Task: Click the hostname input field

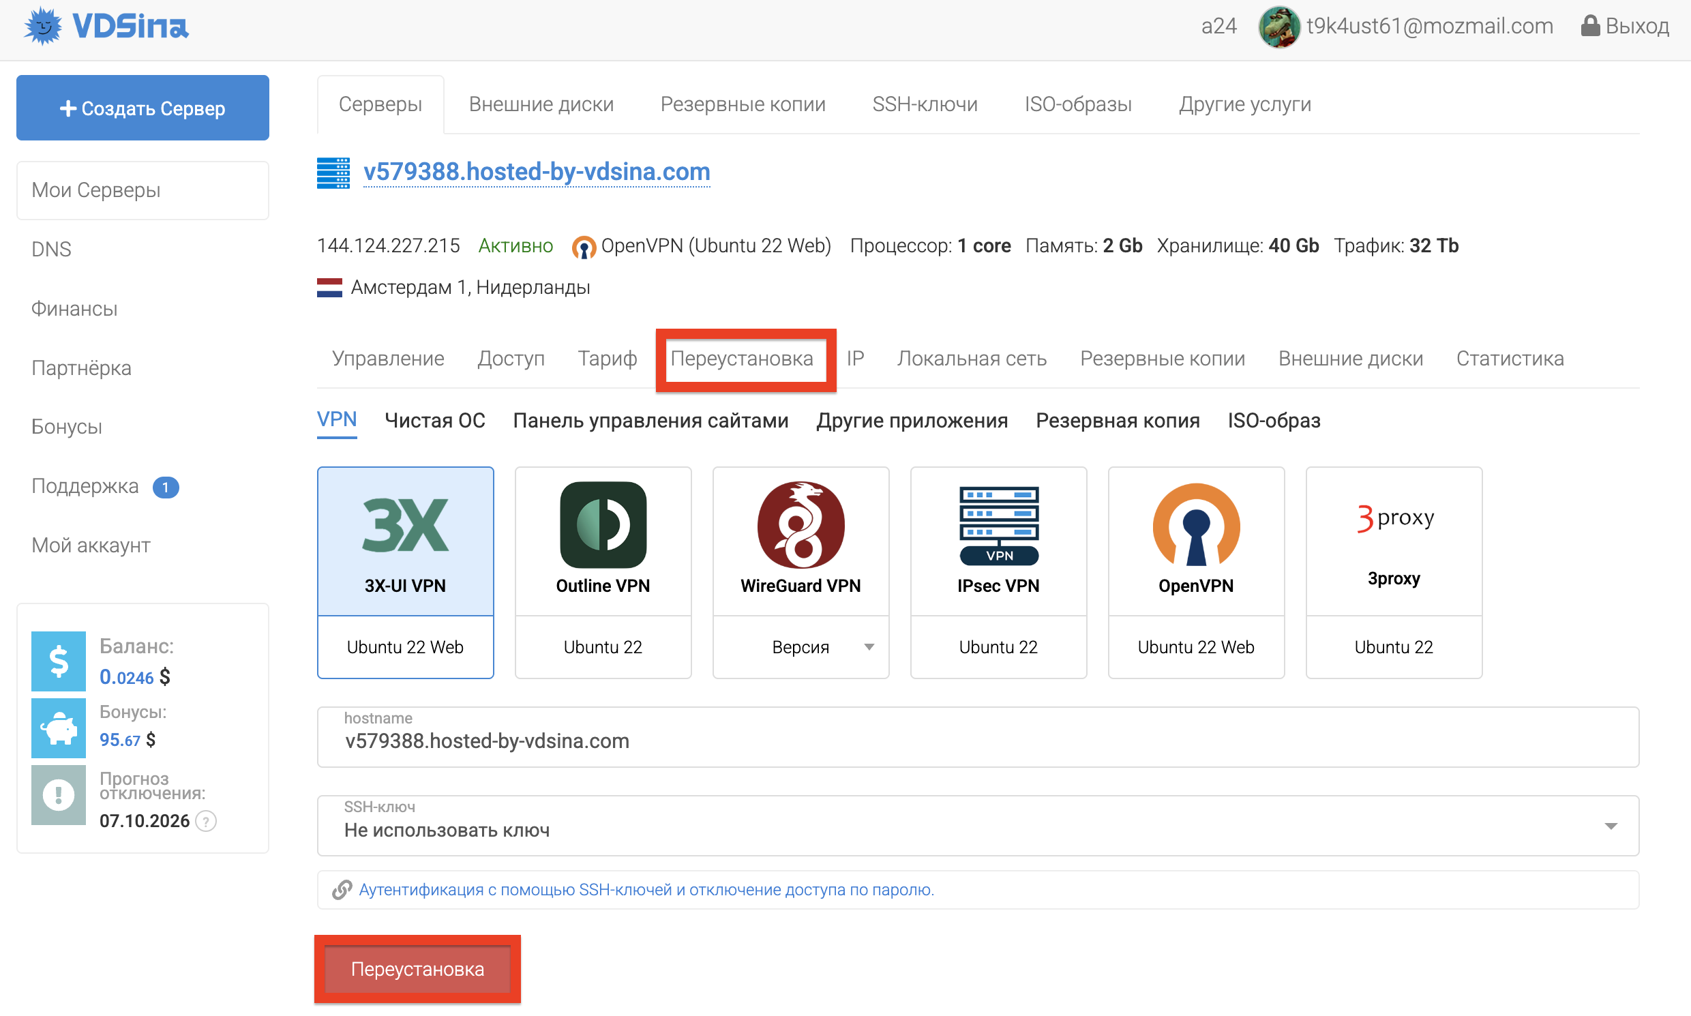Action: coord(977,741)
